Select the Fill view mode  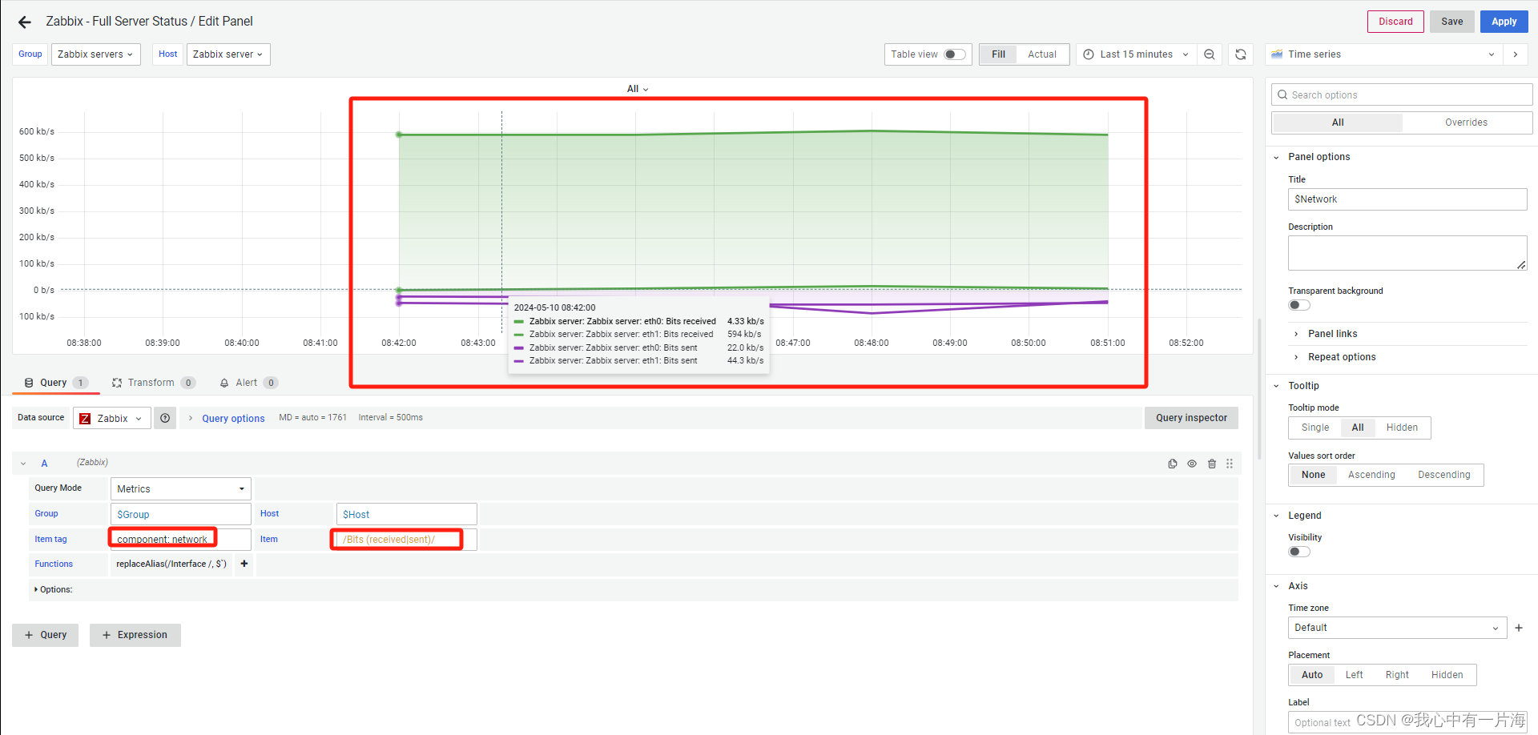998,54
